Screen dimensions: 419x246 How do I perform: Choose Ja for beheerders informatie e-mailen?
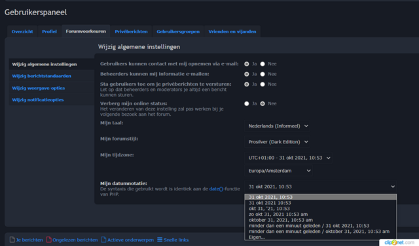point(247,74)
